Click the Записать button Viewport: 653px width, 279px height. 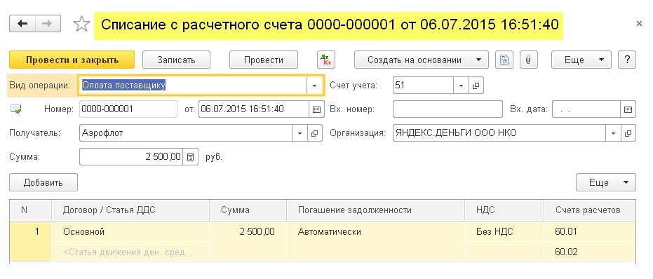pos(176,60)
